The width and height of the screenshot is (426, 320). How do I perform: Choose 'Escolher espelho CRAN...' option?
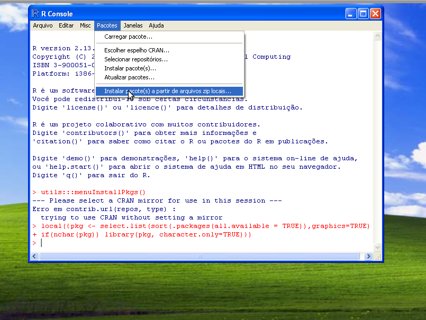click(x=137, y=50)
